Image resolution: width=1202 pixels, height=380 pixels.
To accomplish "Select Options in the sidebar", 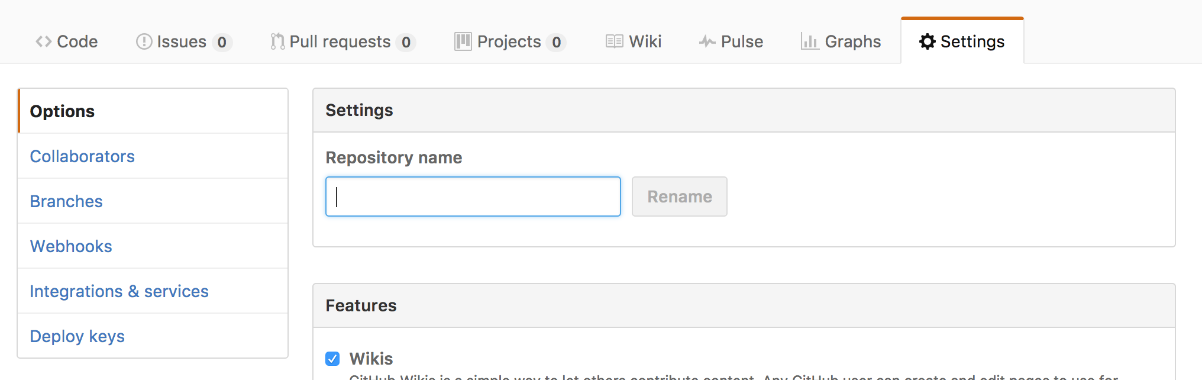I will click(x=153, y=111).
